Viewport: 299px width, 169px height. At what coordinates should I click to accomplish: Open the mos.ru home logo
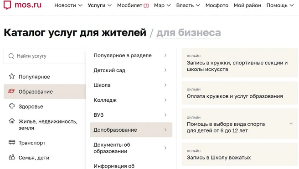22,5
